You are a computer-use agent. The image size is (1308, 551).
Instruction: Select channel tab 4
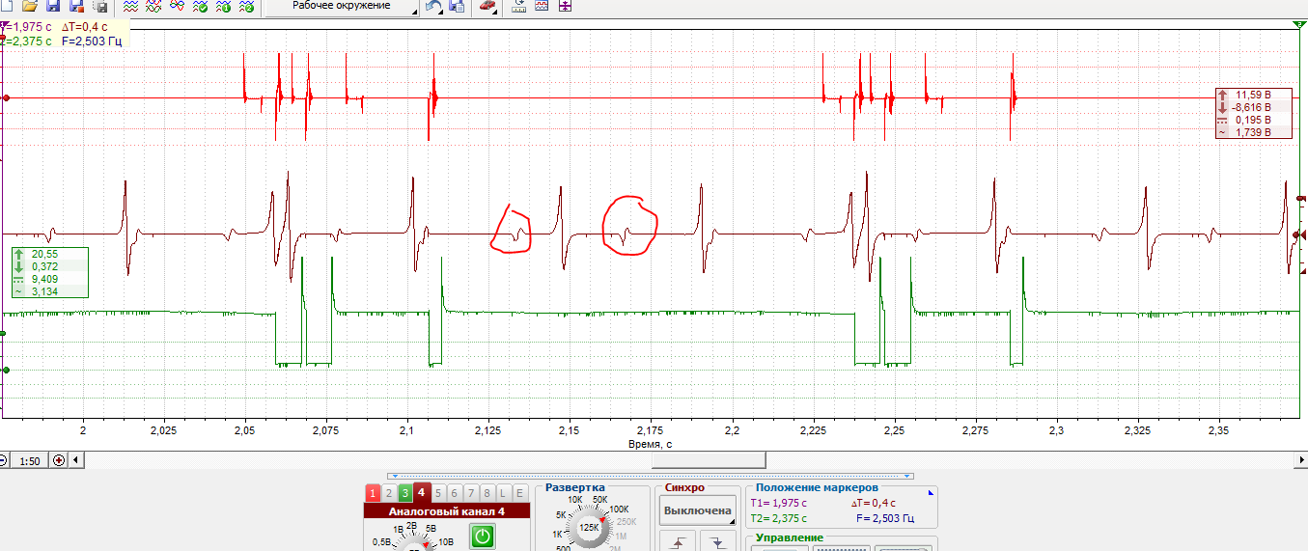coord(421,492)
